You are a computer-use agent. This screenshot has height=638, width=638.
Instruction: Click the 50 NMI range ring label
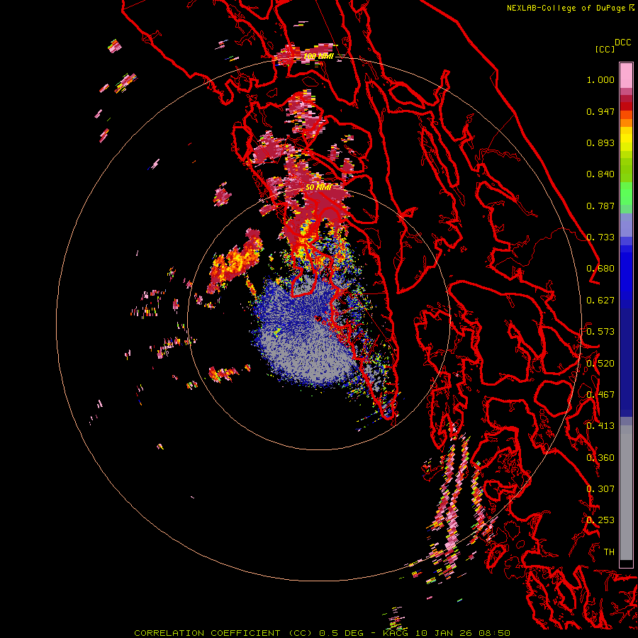(318, 187)
